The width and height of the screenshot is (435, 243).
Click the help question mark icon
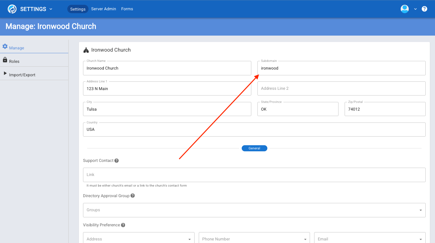click(424, 9)
